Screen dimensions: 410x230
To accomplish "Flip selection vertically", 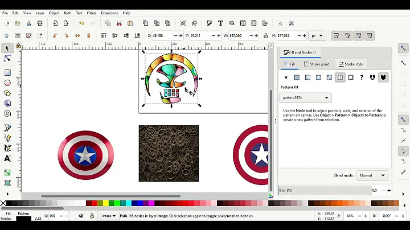I will click(x=89, y=35).
